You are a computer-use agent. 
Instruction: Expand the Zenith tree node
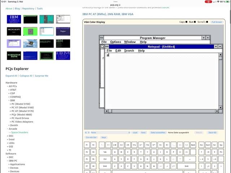pos(13,125)
